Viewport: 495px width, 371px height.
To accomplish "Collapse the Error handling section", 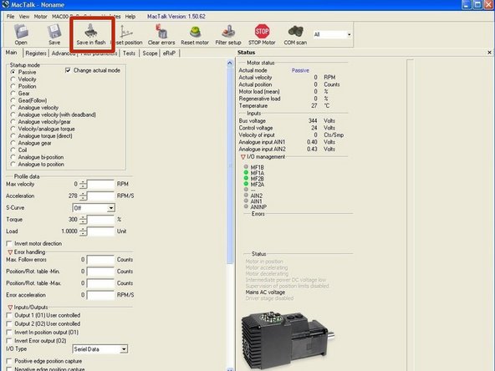I will point(10,252).
